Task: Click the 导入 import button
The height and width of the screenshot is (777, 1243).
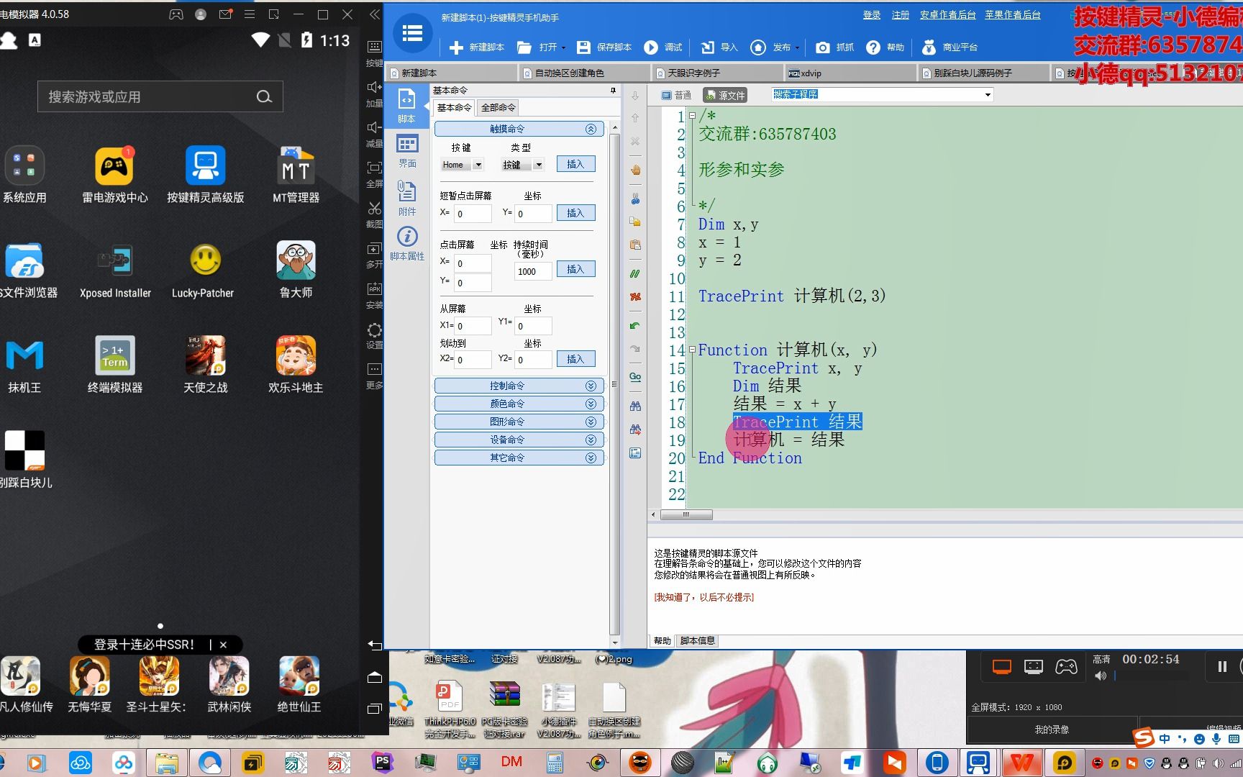Action: [x=719, y=47]
